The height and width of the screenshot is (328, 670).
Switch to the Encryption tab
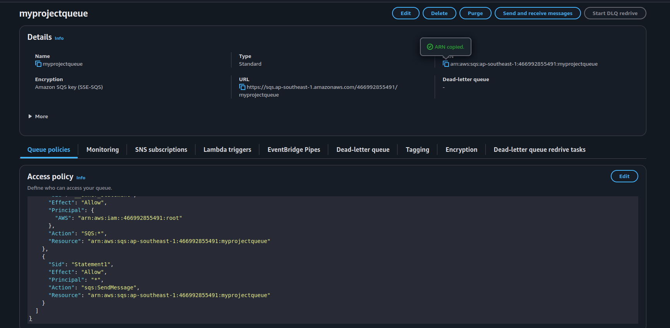tap(461, 150)
